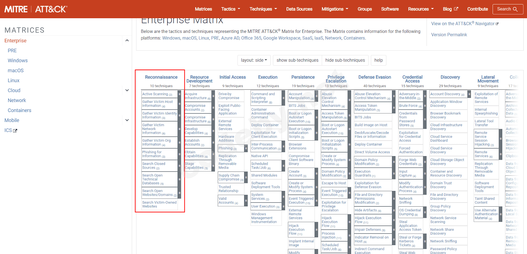
Task: Open the Google Workspace platform link
Action: [x=282, y=38]
